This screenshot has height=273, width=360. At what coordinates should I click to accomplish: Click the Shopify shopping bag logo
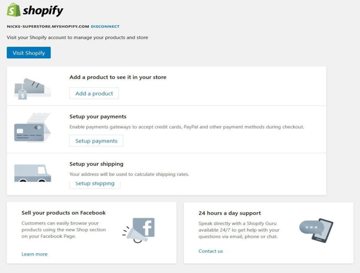[13, 10]
